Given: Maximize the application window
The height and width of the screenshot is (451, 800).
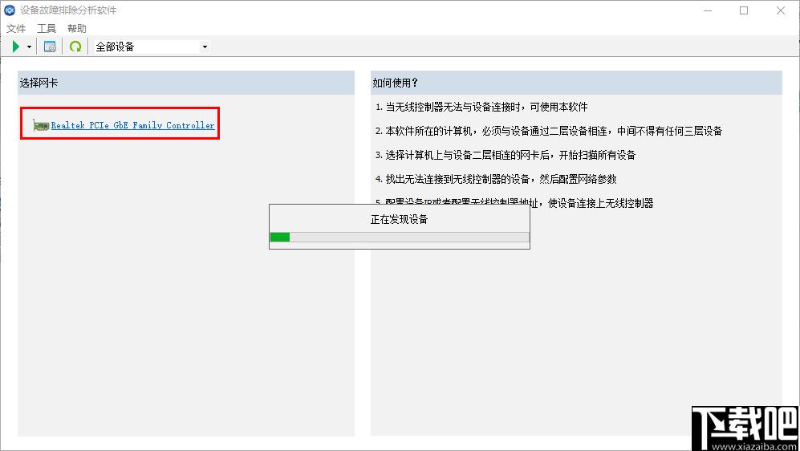Looking at the screenshot, I should click(744, 10).
